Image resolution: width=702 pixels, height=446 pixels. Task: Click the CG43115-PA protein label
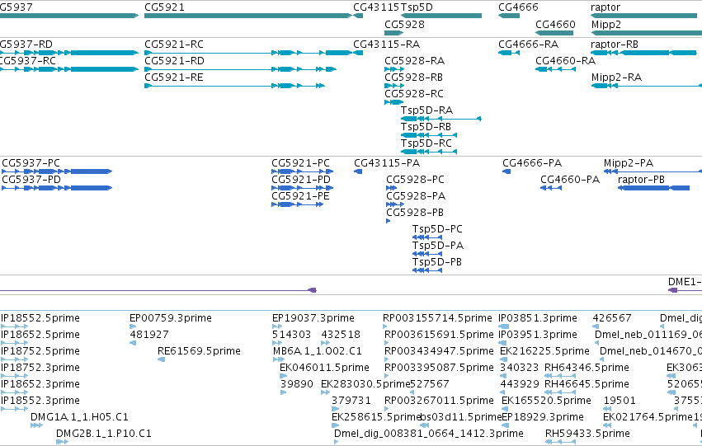tap(387, 163)
